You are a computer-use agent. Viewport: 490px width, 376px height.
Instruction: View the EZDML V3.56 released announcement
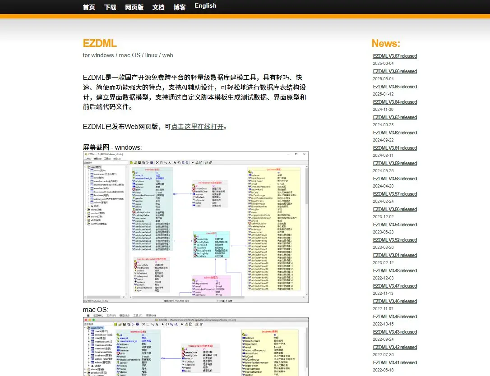tap(395, 210)
